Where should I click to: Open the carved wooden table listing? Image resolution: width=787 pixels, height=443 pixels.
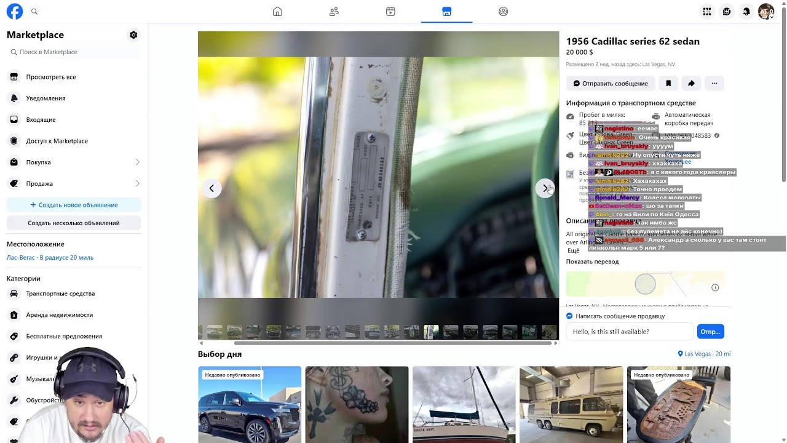click(x=679, y=404)
